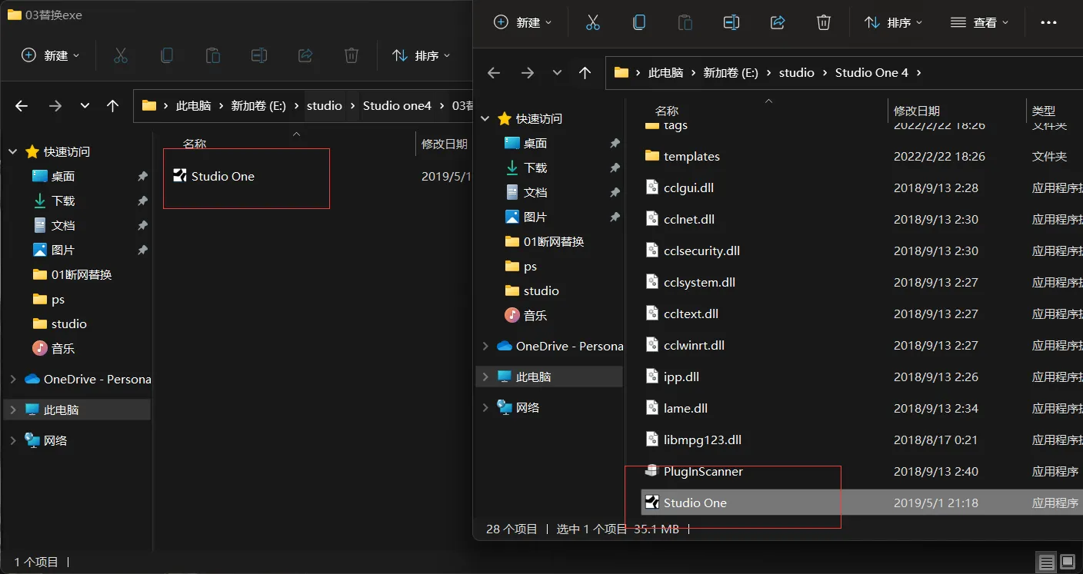
Task: Click the Back arrow in left window navigation
Action: tap(22, 106)
